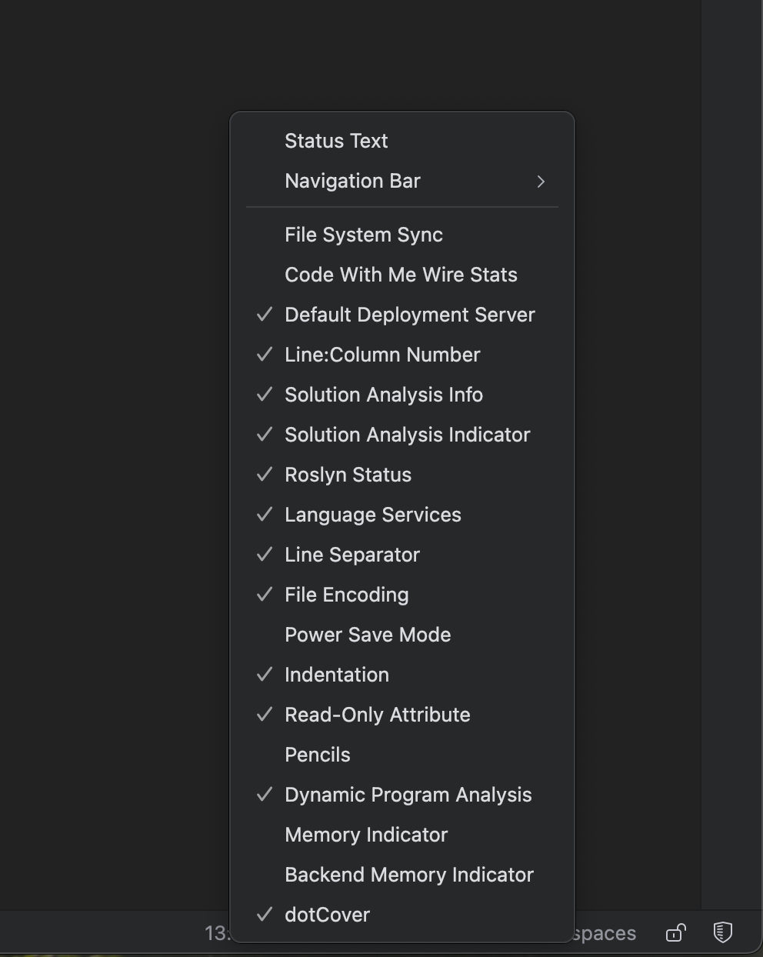Disable the Line:Column Number widget
Viewport: 763px width, 957px height.
pos(382,355)
